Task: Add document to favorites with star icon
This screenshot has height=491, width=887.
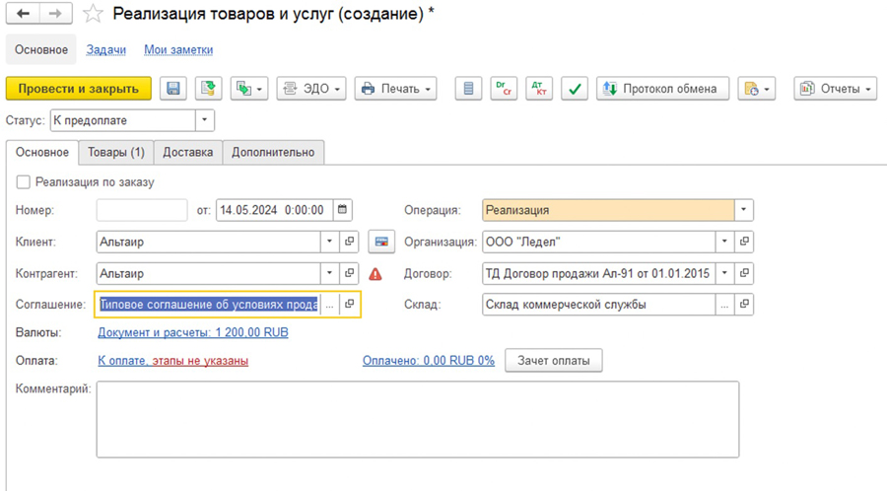Action: pyautogui.click(x=93, y=14)
